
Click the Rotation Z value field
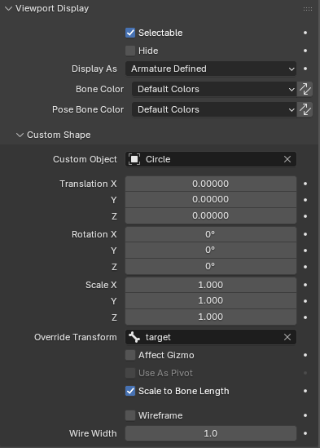point(211,266)
